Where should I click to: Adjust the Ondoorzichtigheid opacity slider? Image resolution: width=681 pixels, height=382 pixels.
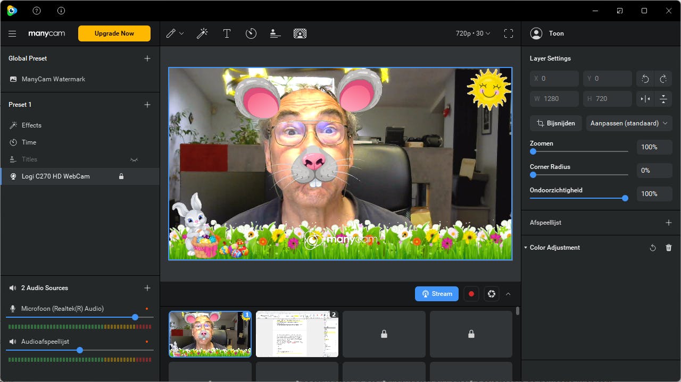[625, 198]
